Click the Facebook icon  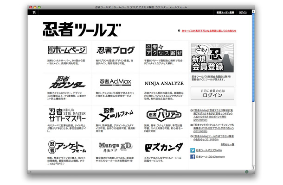pos(193,157)
